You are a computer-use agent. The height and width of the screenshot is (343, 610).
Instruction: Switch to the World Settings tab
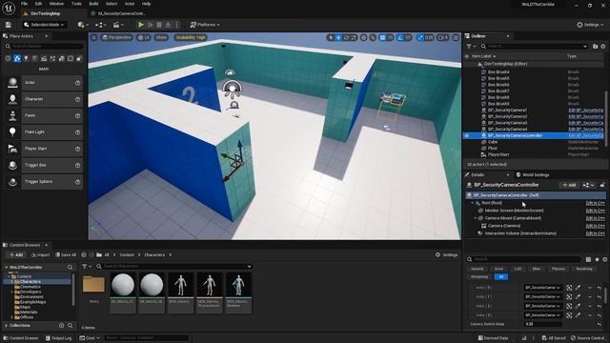pyautogui.click(x=533, y=175)
